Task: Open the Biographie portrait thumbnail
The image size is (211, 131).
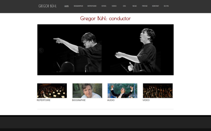Action: [87, 90]
